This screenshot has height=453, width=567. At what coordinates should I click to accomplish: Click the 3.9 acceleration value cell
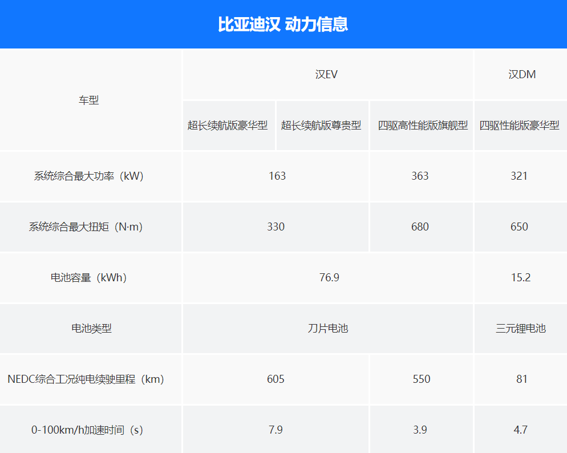click(x=421, y=430)
